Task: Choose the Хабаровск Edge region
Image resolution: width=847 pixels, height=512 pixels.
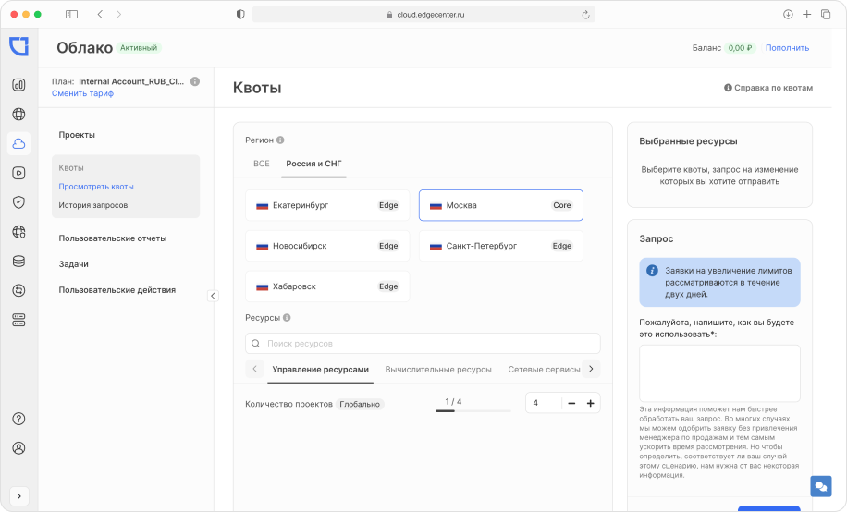Action: click(327, 286)
